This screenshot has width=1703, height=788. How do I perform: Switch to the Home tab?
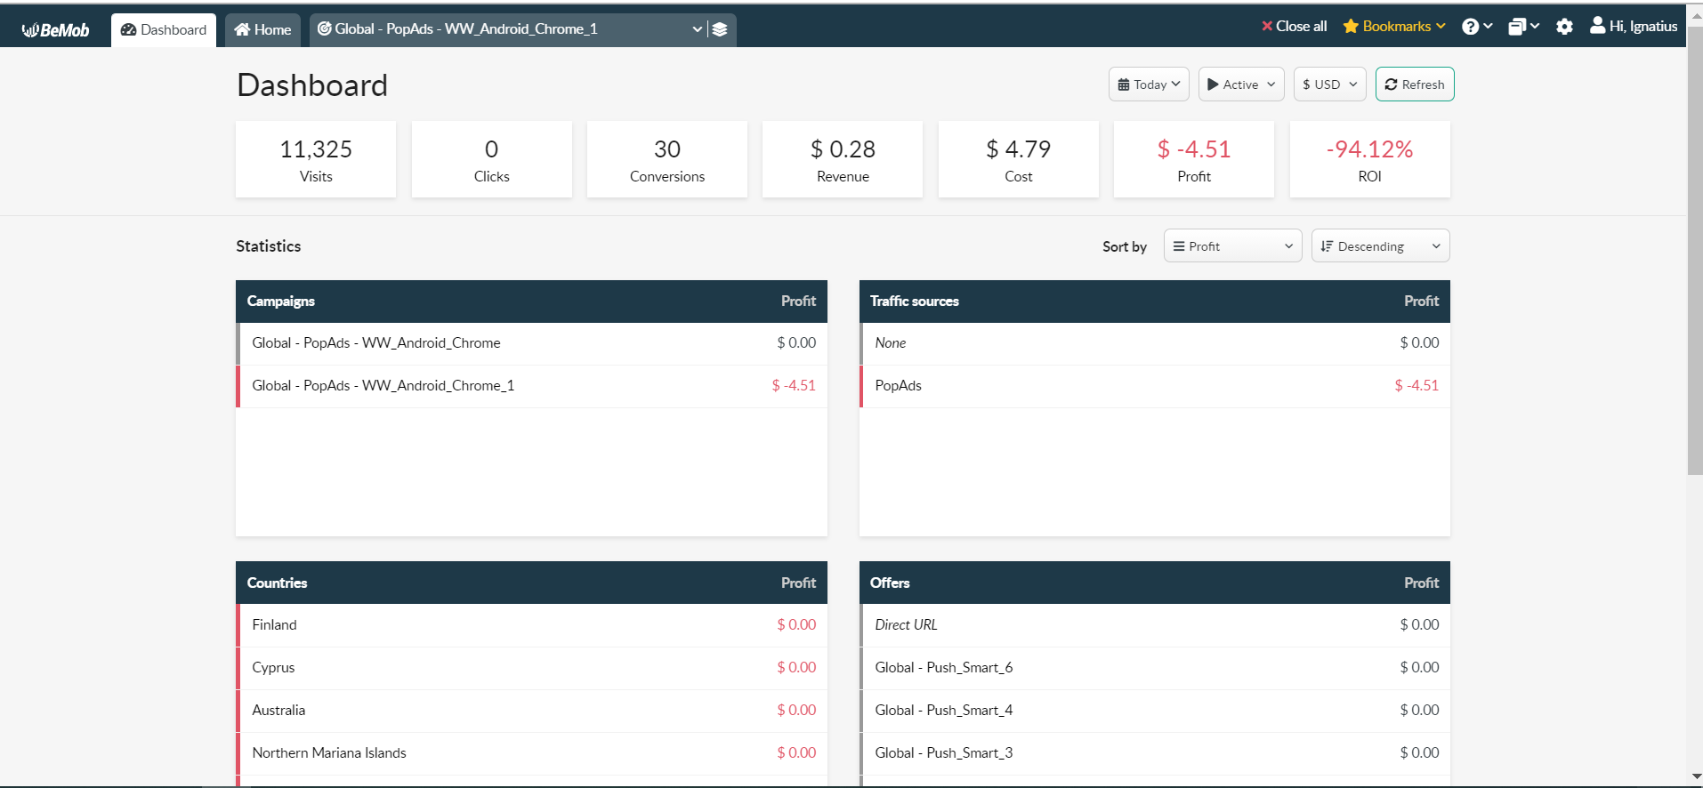(x=262, y=29)
